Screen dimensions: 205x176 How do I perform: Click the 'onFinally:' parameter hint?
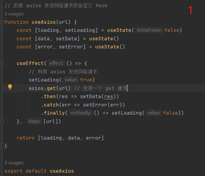80,113
